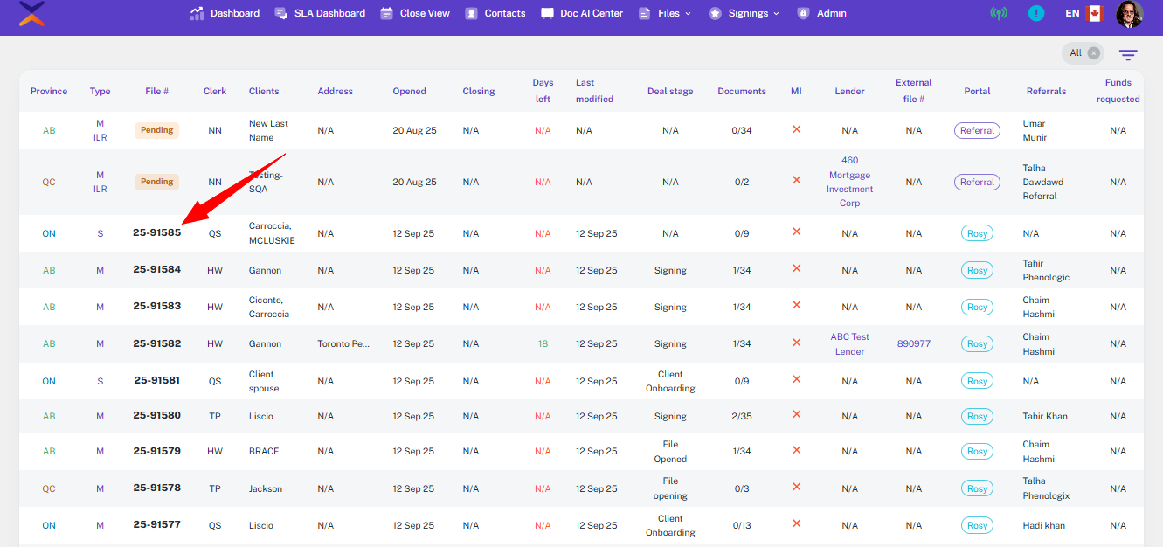Sort by the Opened column header

pos(409,91)
